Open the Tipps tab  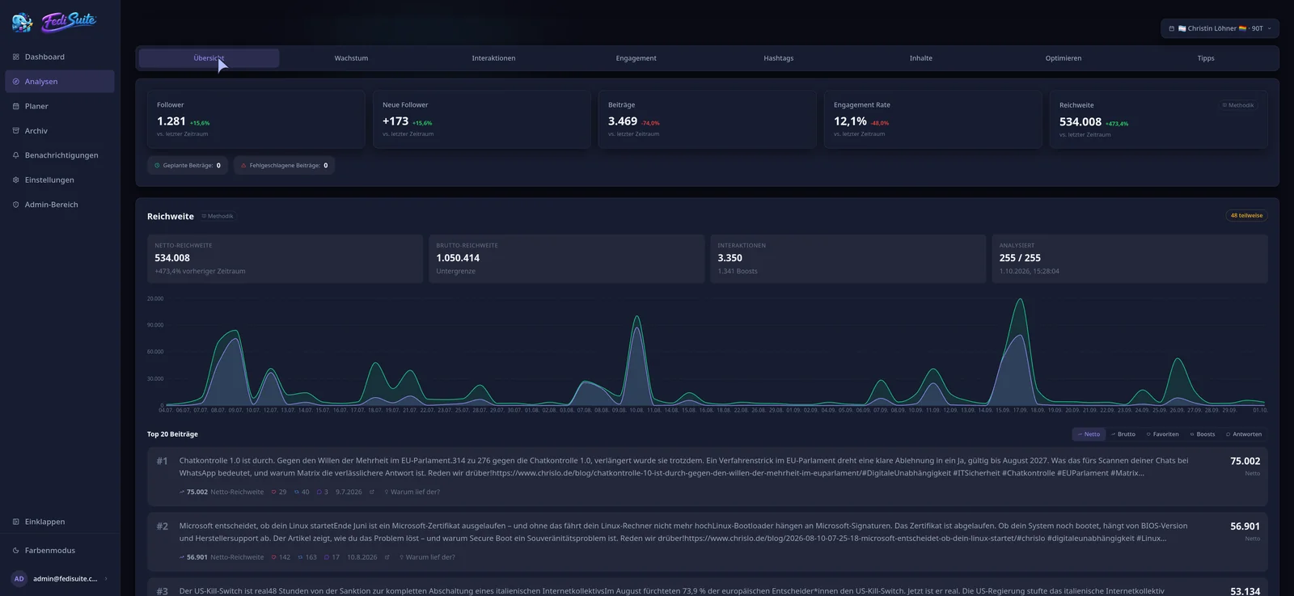1206,58
